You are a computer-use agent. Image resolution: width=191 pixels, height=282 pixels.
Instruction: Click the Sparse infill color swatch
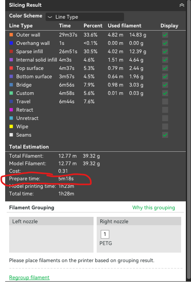(11, 52)
